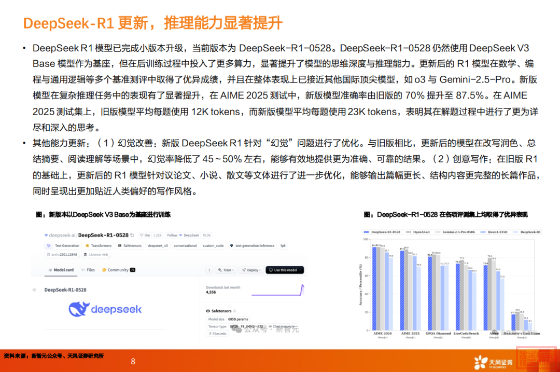The width and height of the screenshot is (560, 372).
Task: Click the deepseek_v3 tag
Action: [x=158, y=245]
